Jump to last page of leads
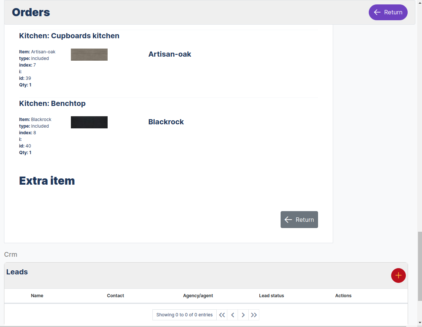Image resolution: width=422 pixels, height=327 pixels. (x=254, y=315)
